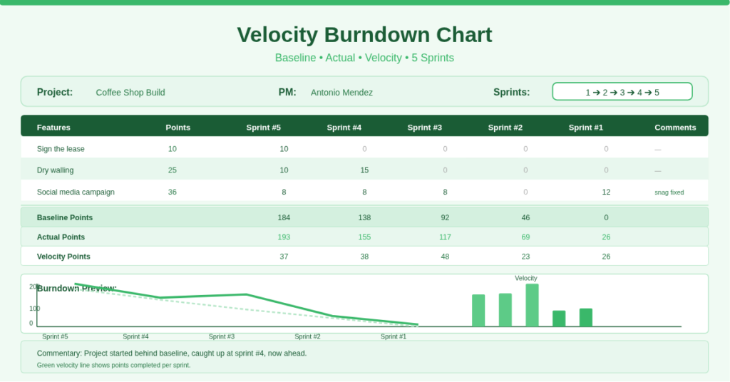Screen dimensions: 730x382
Task: Click the PM name Antonio Mendez
Action: [341, 93]
